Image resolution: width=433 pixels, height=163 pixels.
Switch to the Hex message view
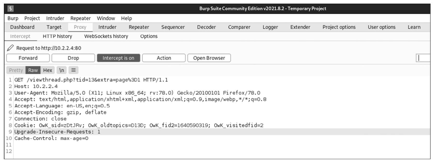point(48,70)
